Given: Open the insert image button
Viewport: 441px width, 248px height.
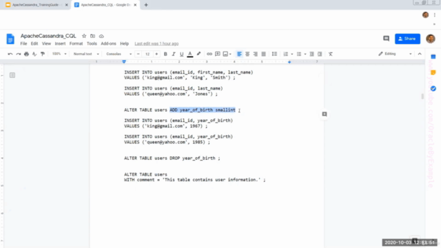Looking at the screenshot, I should 225,54.
